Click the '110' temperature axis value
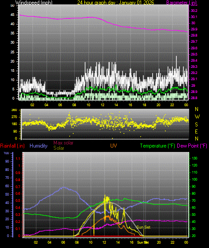 point(194,172)
